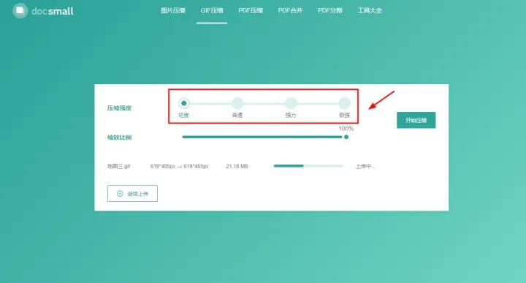Click the 压缩强度 label
Image resolution: width=526 pixels, height=283 pixels.
pyautogui.click(x=119, y=108)
